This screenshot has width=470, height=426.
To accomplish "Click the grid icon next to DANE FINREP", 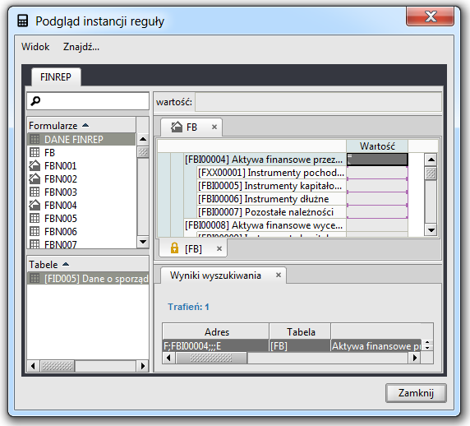I will tap(35, 139).
